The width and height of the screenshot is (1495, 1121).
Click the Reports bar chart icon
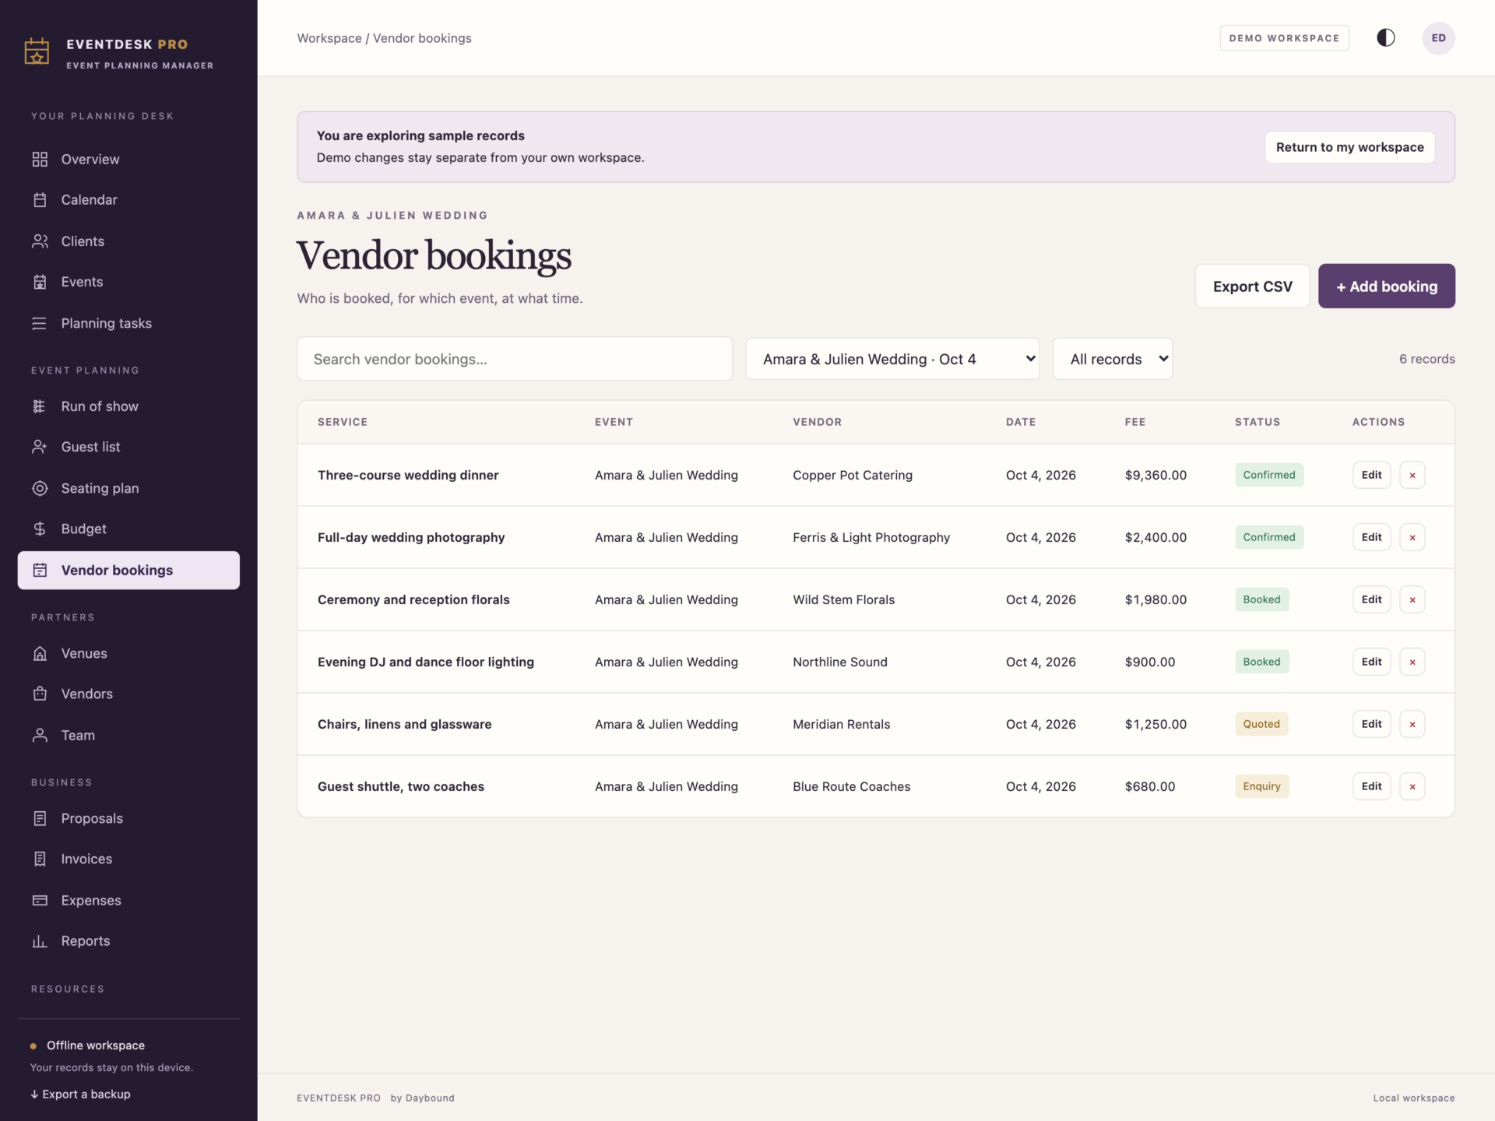click(x=40, y=941)
